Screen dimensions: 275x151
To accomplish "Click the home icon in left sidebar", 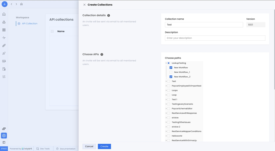I will 4,14.
